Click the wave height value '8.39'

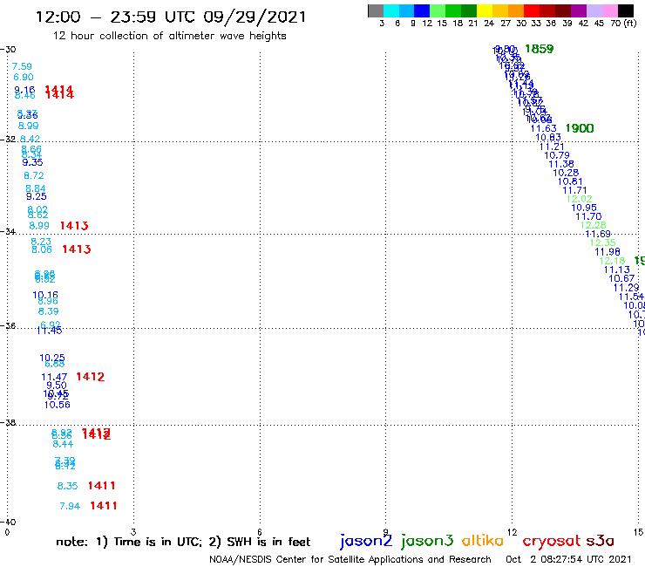[x=49, y=311]
